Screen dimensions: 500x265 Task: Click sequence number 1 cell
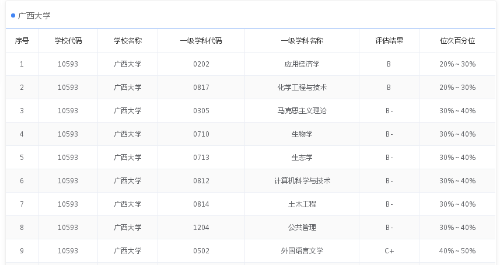[22, 64]
